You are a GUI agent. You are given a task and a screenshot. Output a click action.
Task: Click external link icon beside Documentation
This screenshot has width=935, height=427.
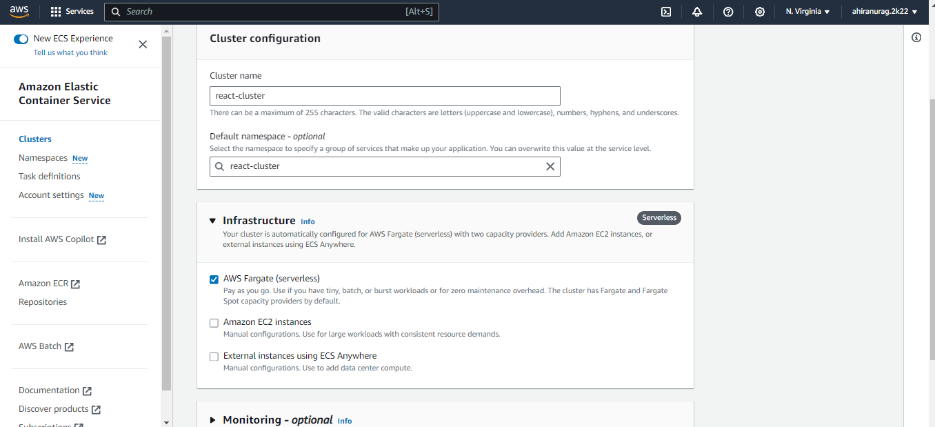87,391
